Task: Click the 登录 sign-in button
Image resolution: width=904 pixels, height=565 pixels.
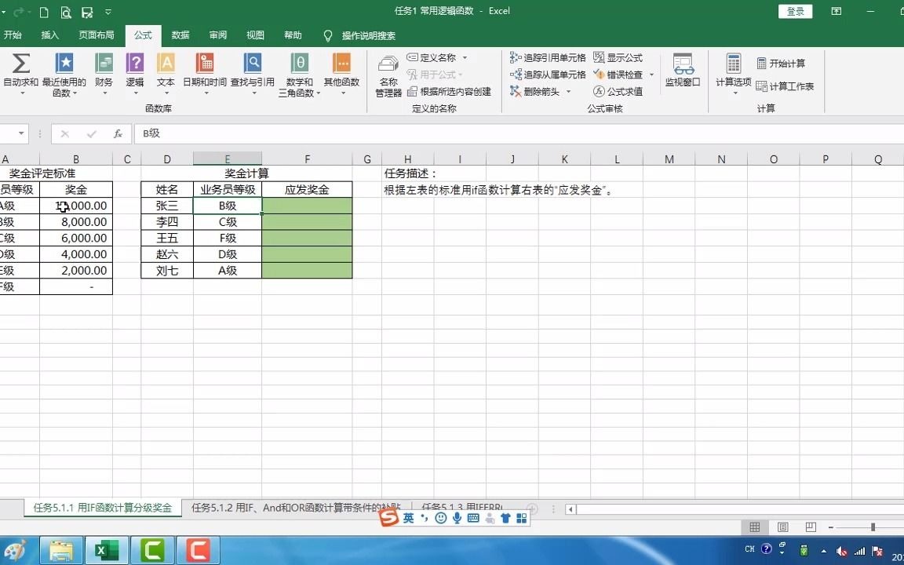Action: pos(794,12)
